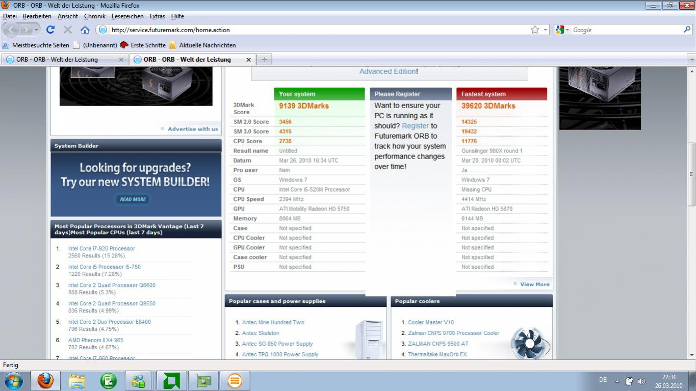Open Intel Core i7-920 Processor link
The image size is (696, 391).
click(x=101, y=249)
